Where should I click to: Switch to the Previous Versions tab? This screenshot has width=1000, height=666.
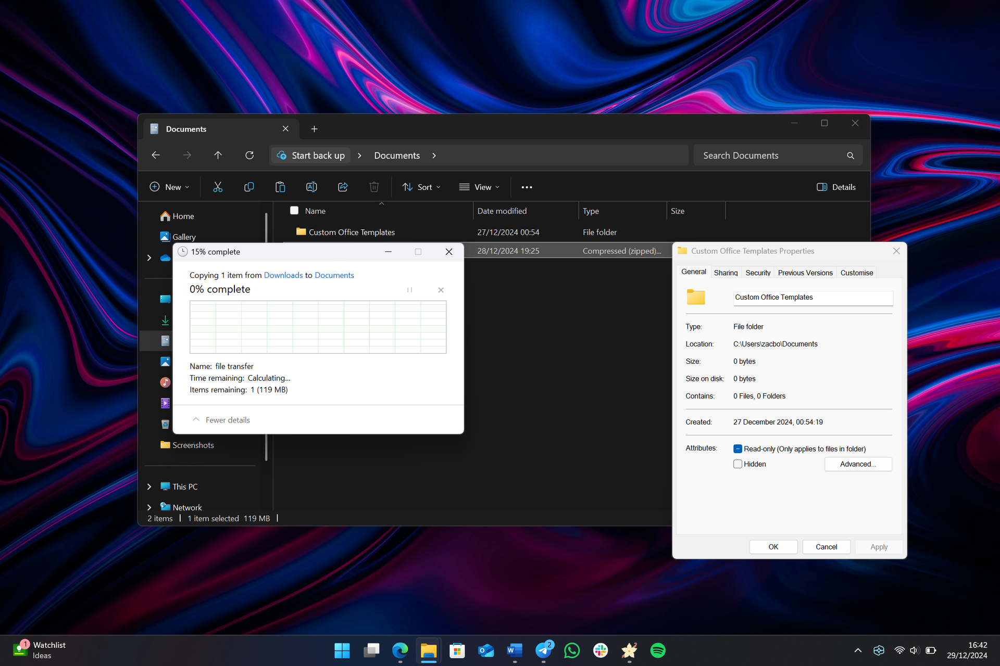click(x=805, y=272)
